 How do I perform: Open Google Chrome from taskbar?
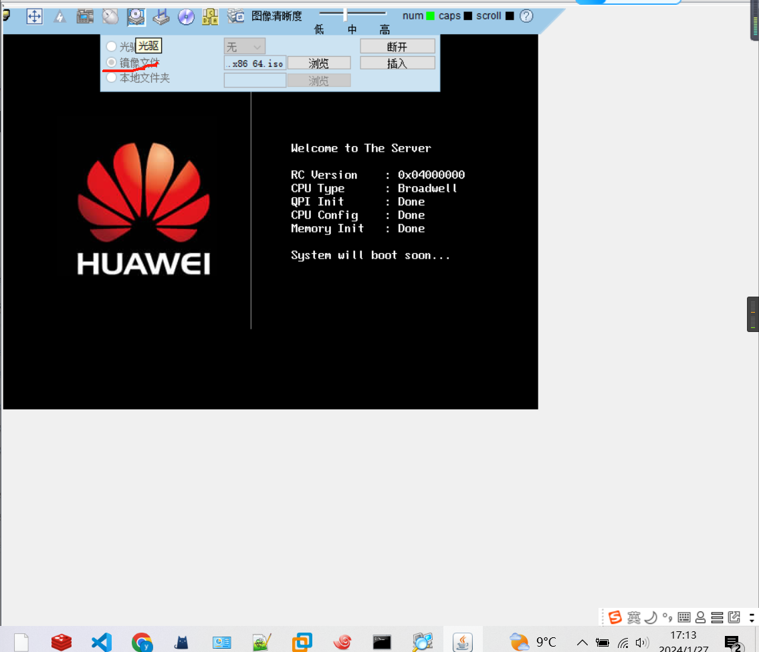(x=142, y=643)
